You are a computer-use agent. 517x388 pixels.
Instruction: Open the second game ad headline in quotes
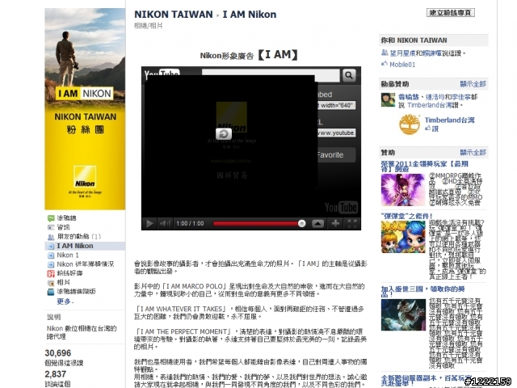[x=406, y=216]
